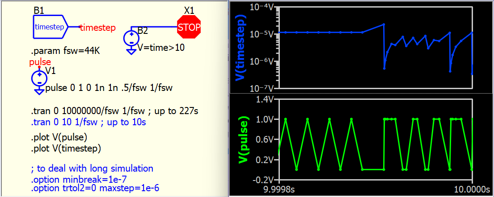
Task: Select the .tran directive up to 227s
Action: 114,111
